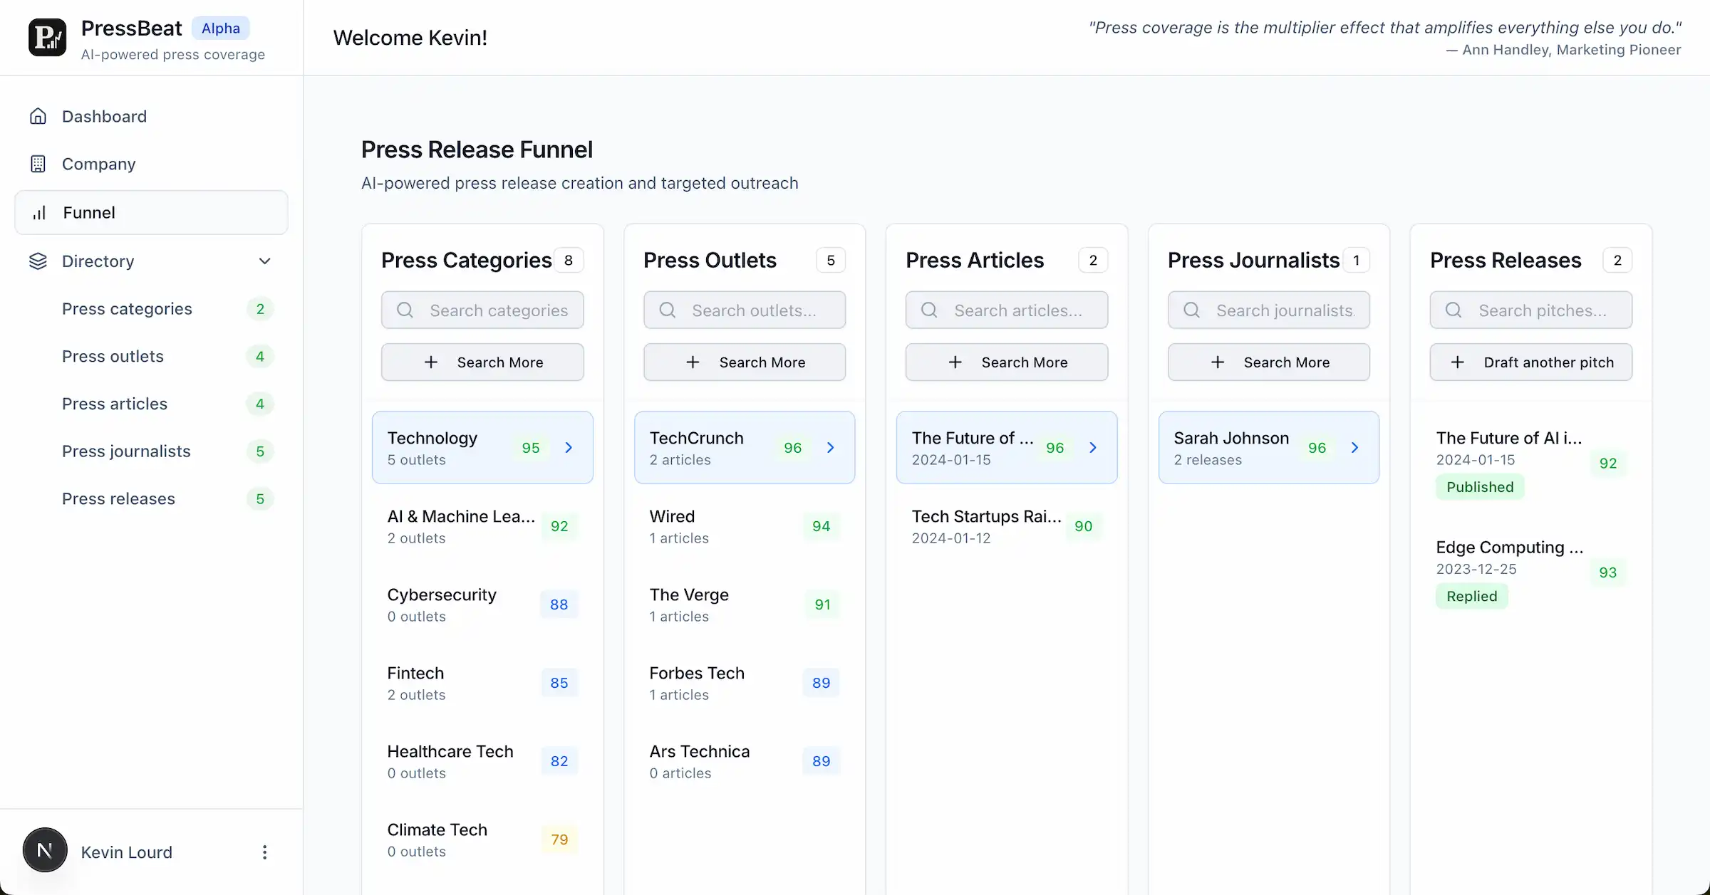Select The Verge outlet row

click(x=745, y=604)
